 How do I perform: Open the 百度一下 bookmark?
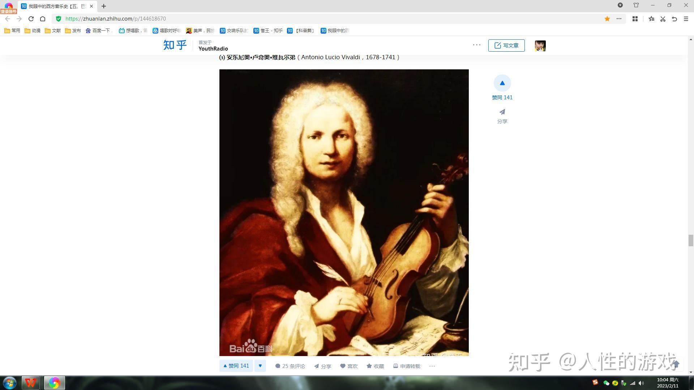click(x=99, y=31)
